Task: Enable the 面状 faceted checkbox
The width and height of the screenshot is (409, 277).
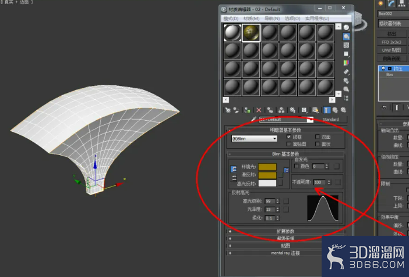Action: click(x=318, y=144)
